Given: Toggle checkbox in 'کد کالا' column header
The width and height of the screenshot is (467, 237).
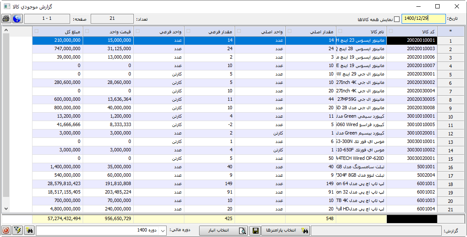Looking at the screenshot, I should coord(391,31).
